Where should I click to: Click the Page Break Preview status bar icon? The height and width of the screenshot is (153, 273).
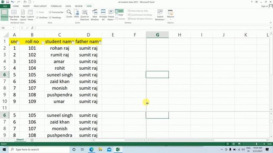tap(239, 144)
